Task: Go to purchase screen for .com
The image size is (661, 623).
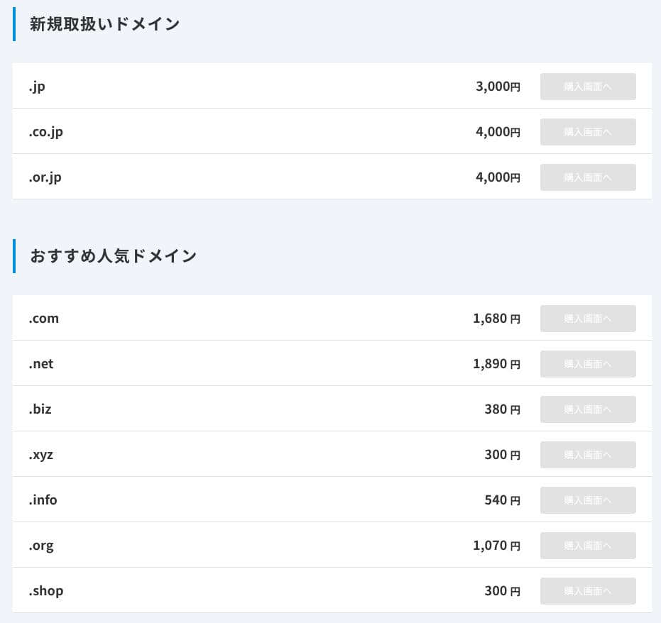Action: tap(587, 319)
